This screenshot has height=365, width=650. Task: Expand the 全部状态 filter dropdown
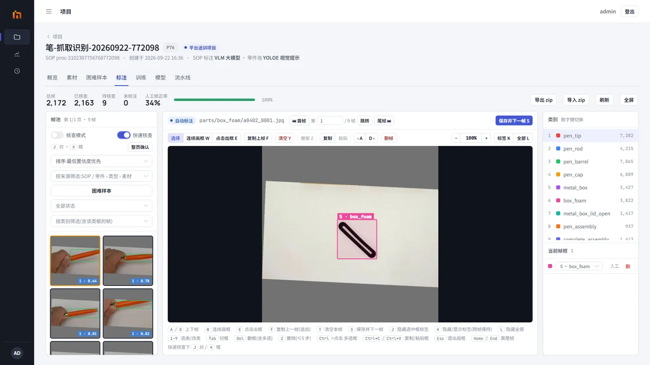(101, 206)
